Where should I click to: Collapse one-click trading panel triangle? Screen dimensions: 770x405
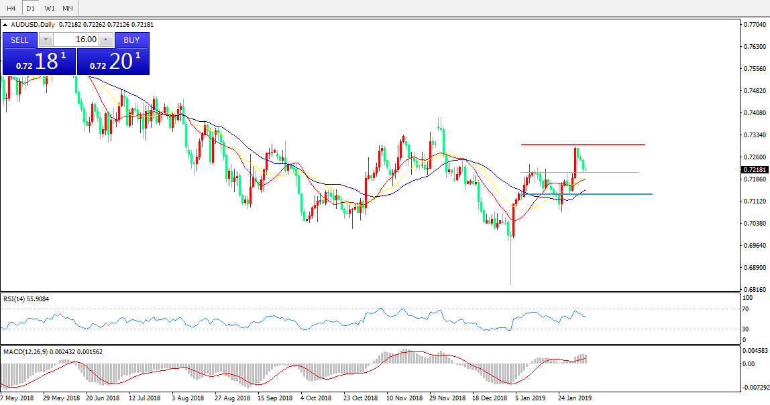point(5,25)
